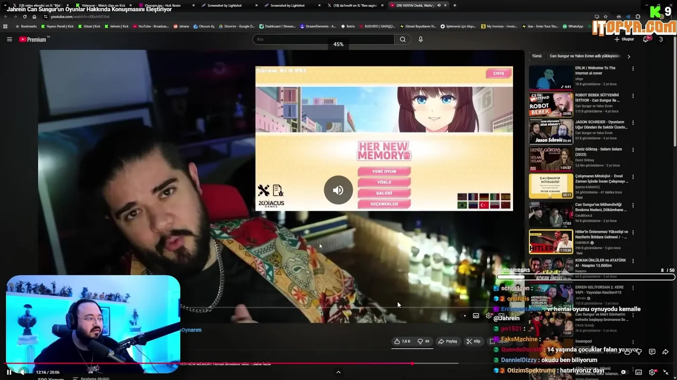
Task: Toggle inner player subtitles icon
Action: click(476, 316)
